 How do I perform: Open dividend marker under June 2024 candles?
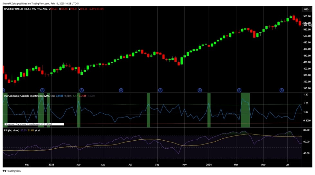click(282, 90)
